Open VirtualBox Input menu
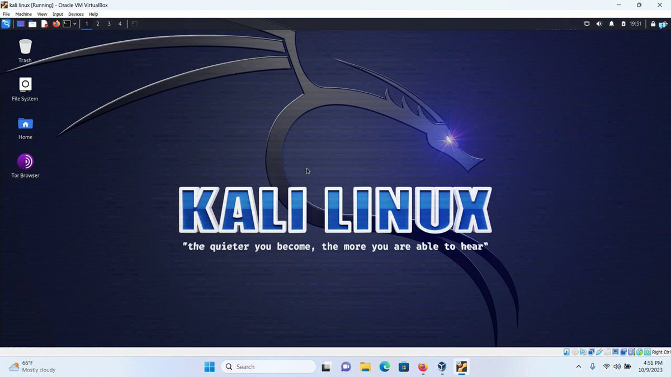Image resolution: width=671 pixels, height=377 pixels. point(58,14)
